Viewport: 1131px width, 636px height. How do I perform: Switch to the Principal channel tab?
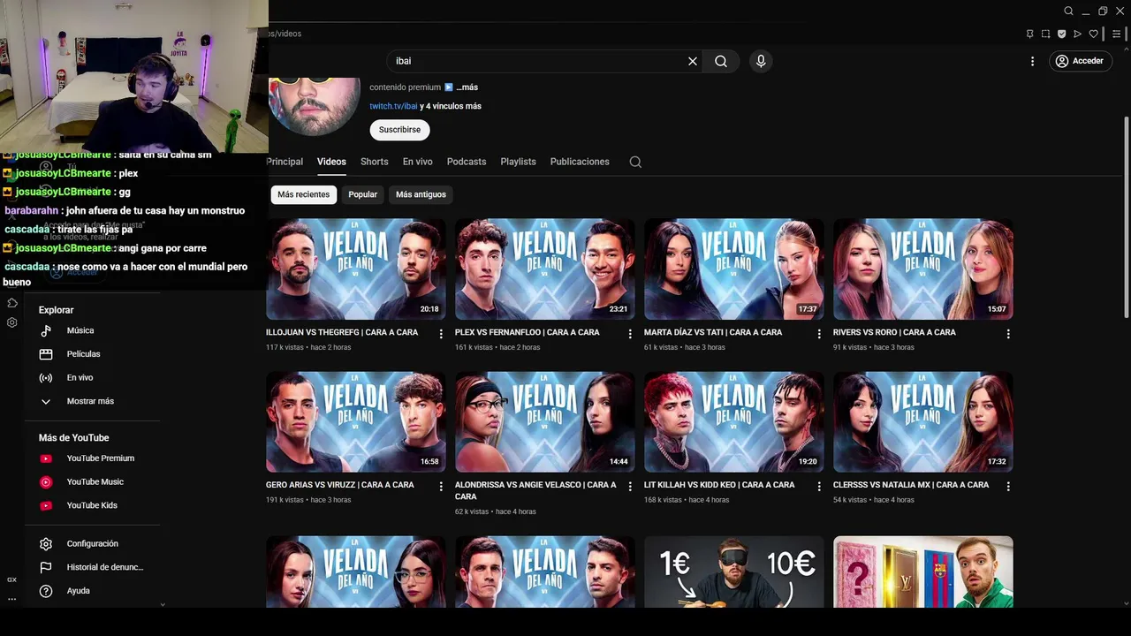(x=285, y=162)
